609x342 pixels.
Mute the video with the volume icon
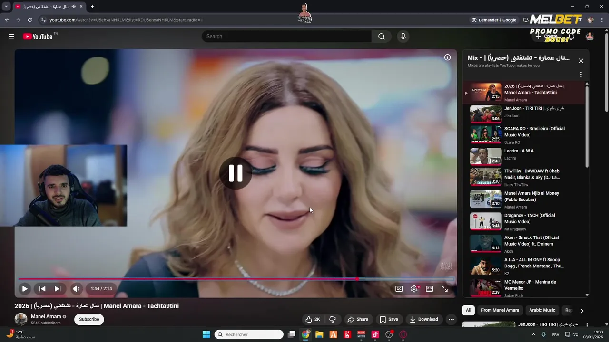(76, 288)
